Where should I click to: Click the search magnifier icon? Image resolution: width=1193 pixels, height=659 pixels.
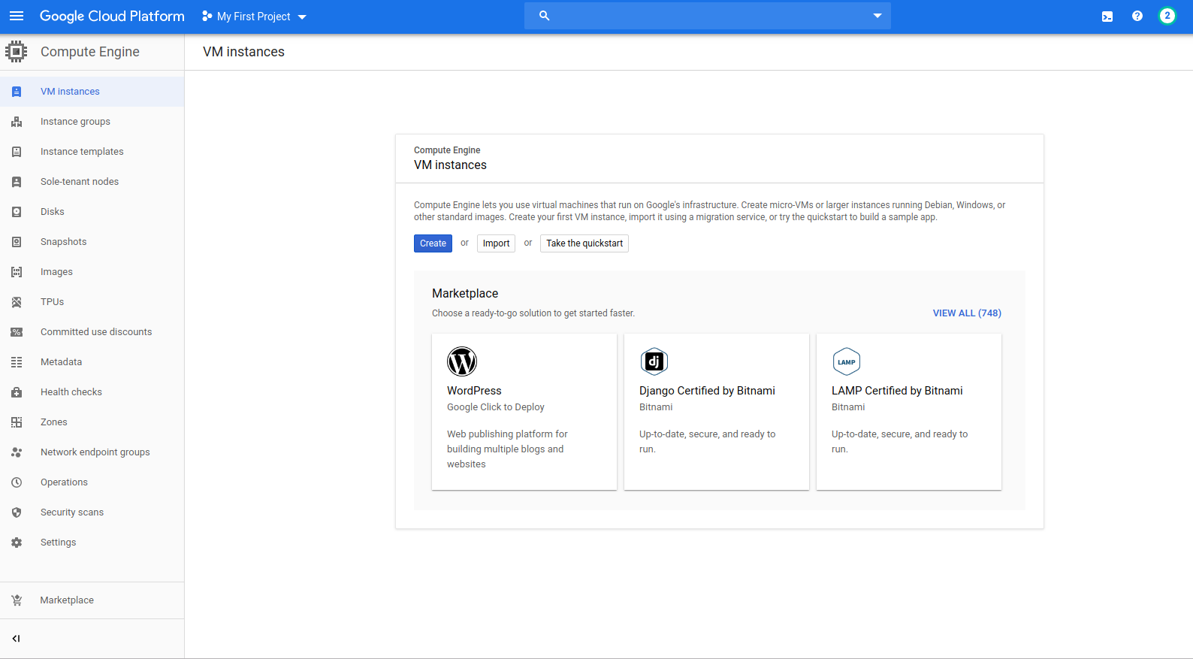pos(545,16)
